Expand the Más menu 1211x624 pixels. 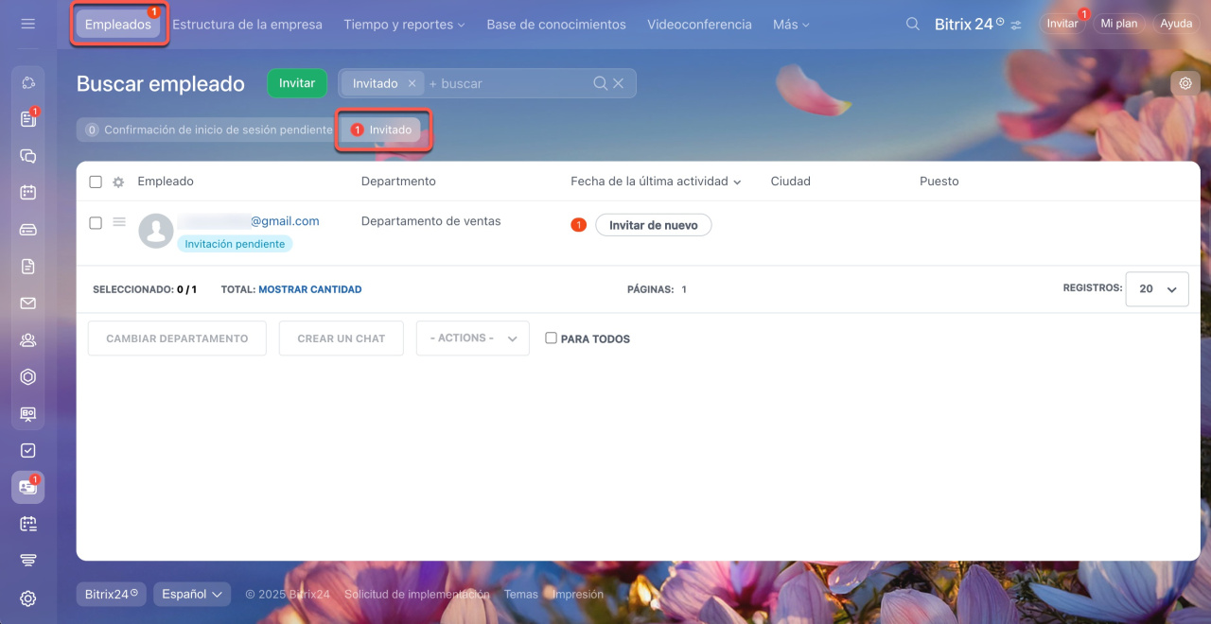click(x=791, y=25)
